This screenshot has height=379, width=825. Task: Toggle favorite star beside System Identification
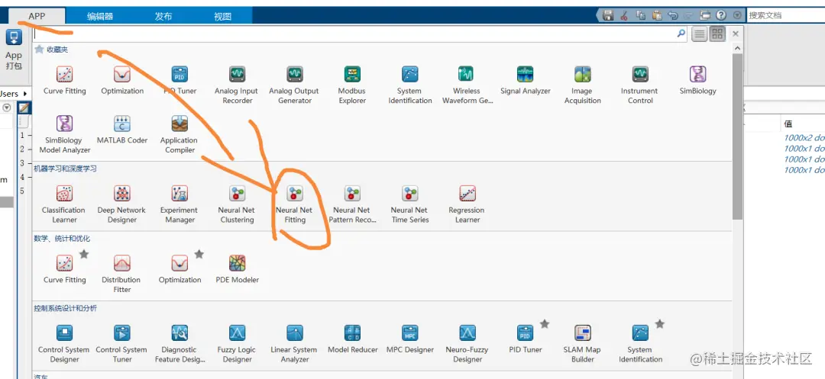tap(660, 324)
